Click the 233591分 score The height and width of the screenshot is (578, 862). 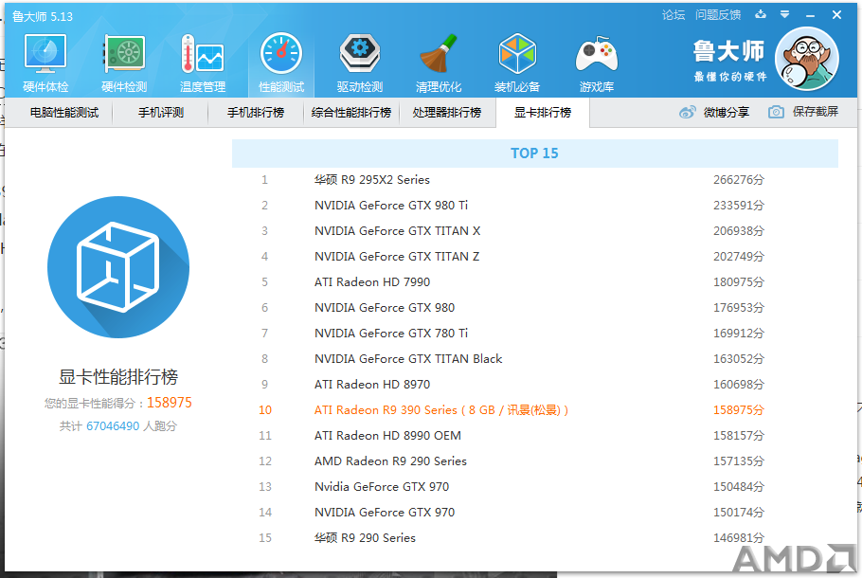point(739,205)
